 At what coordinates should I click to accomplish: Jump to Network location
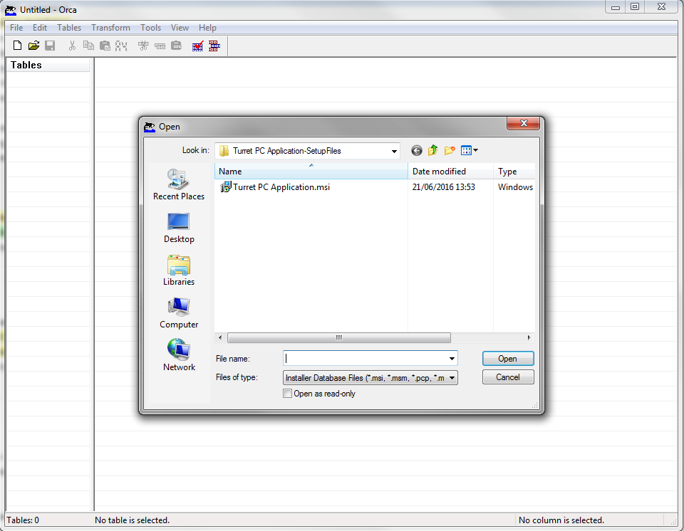tap(179, 355)
